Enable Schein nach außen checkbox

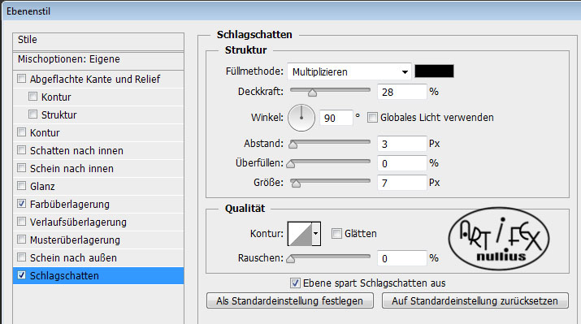click(21, 257)
